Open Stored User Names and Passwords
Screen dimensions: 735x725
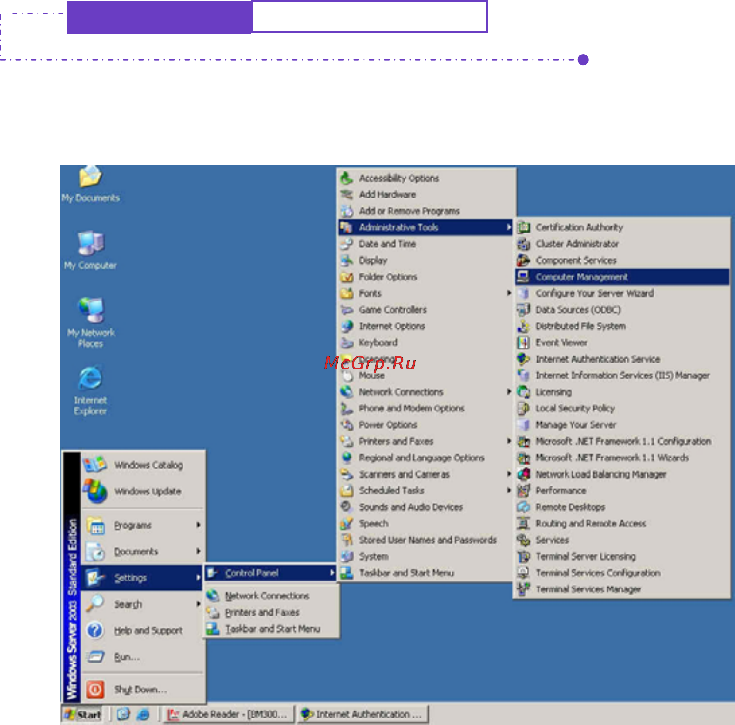point(425,540)
